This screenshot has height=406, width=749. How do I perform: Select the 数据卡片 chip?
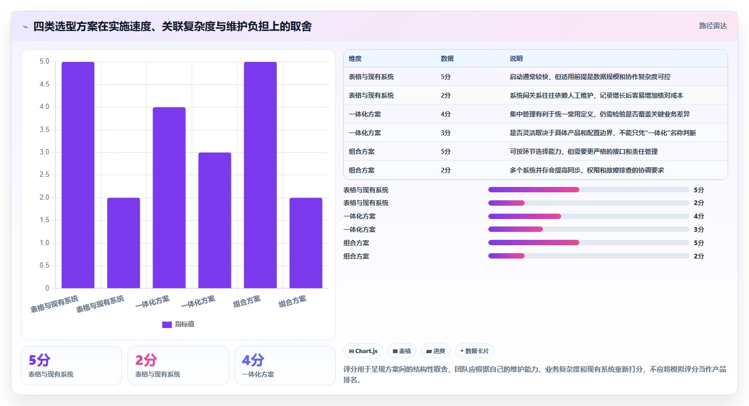point(474,351)
